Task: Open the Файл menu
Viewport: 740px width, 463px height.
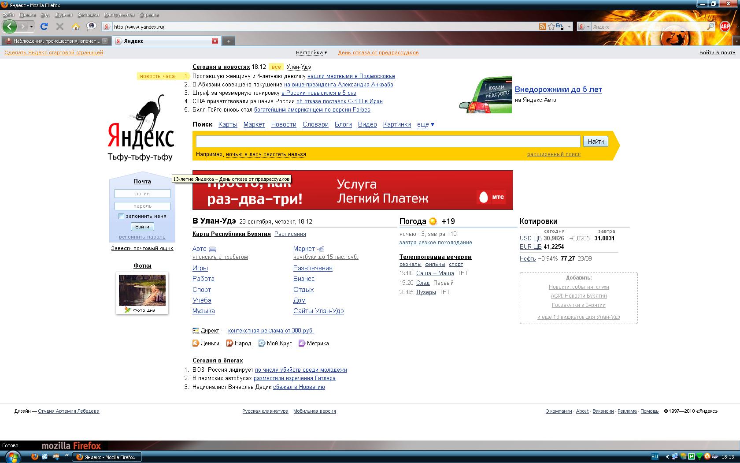Action: 8,15
